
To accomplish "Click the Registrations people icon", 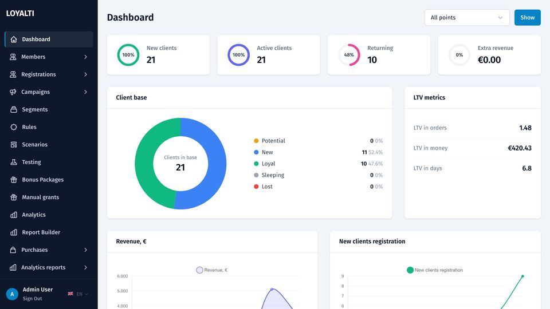I will 13,74.
